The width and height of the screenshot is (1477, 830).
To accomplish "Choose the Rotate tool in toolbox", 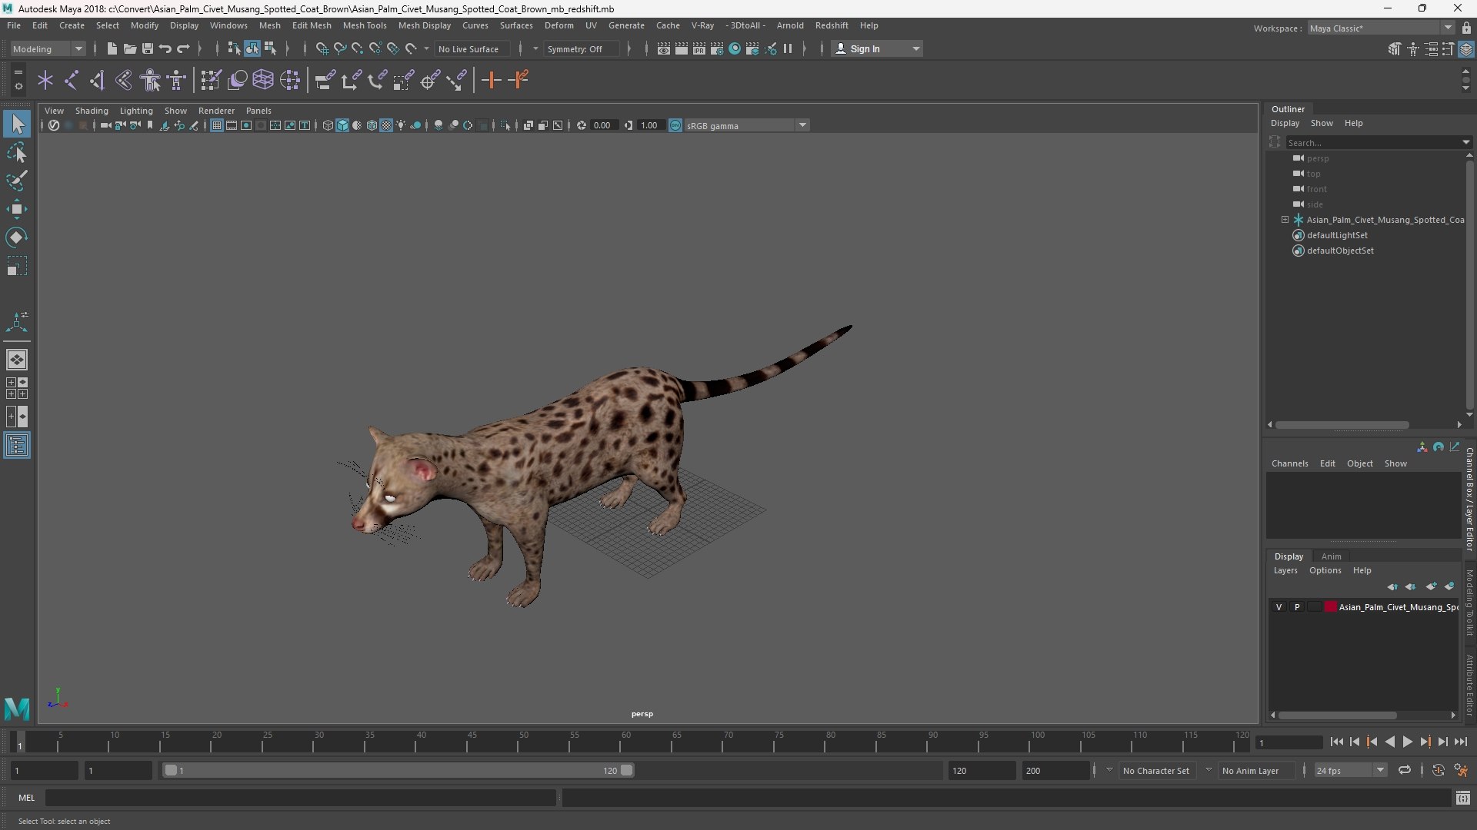I will pyautogui.click(x=17, y=237).
